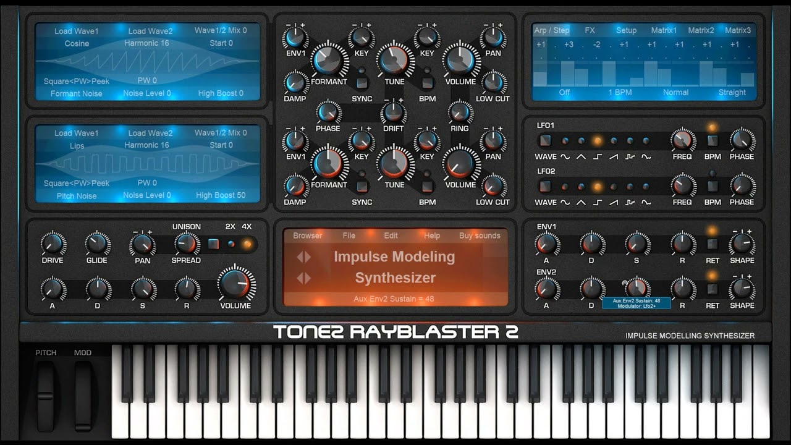This screenshot has width=791, height=445.
Task: Toggle the upper oscillator BPM button
Action: coord(427,82)
